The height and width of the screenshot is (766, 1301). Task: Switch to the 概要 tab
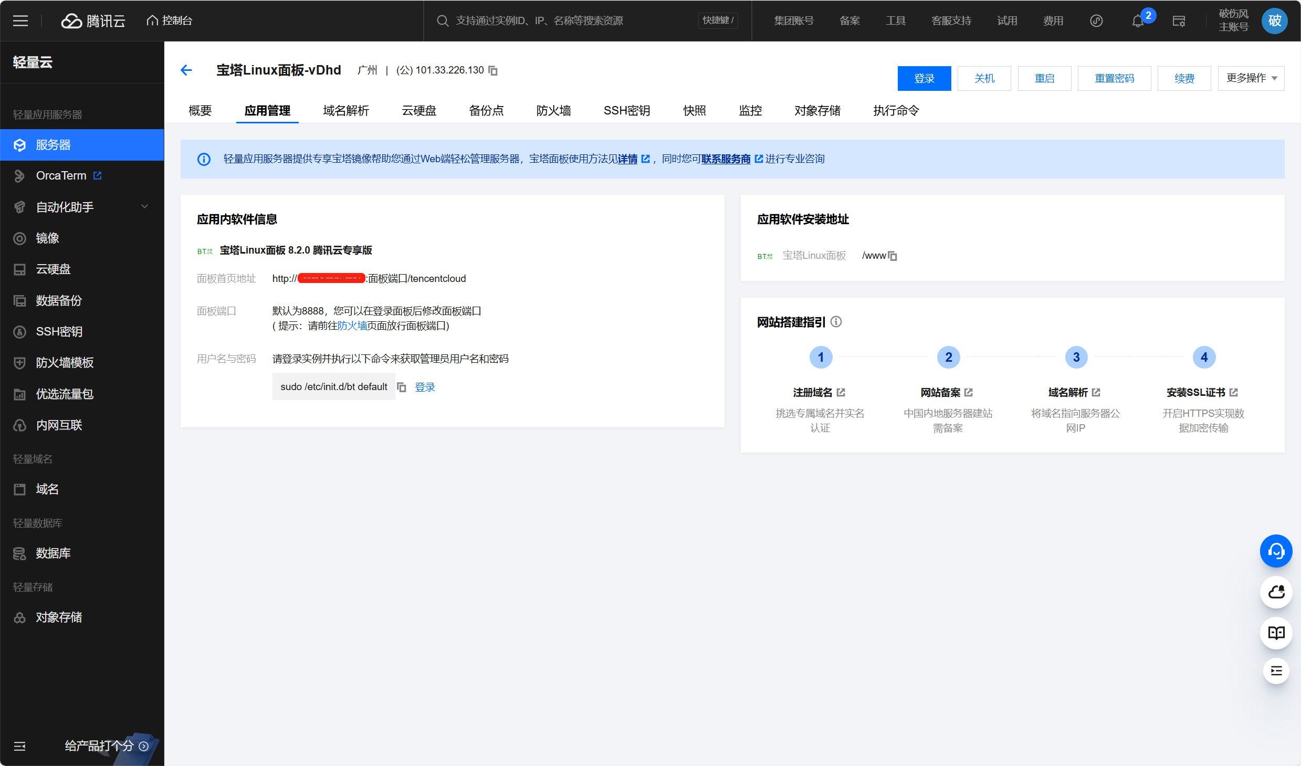(200, 110)
